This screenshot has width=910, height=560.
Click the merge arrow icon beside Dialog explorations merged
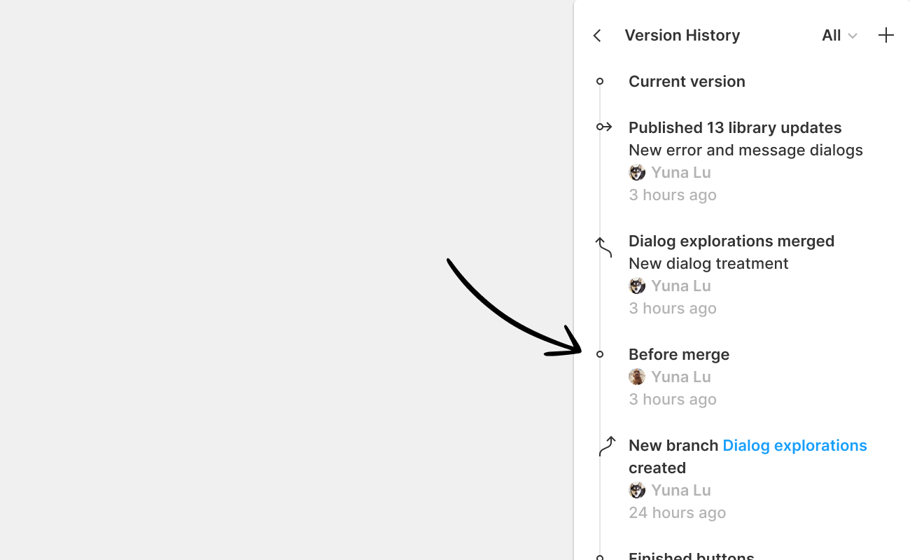603,246
